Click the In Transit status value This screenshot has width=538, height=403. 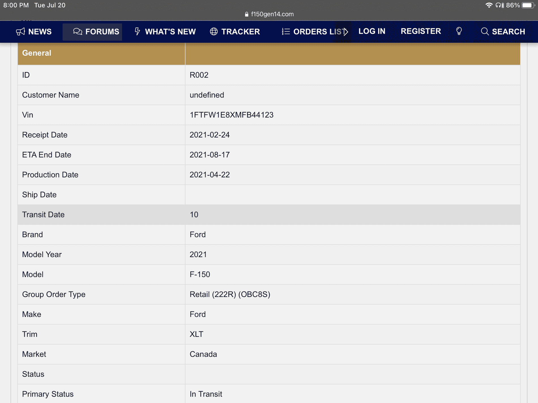pyautogui.click(x=206, y=394)
